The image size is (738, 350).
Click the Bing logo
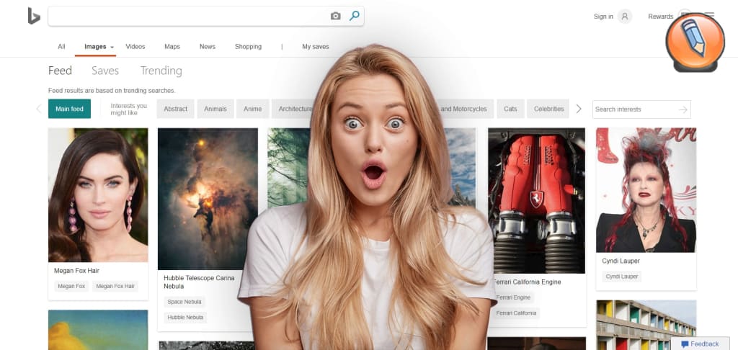(34, 16)
